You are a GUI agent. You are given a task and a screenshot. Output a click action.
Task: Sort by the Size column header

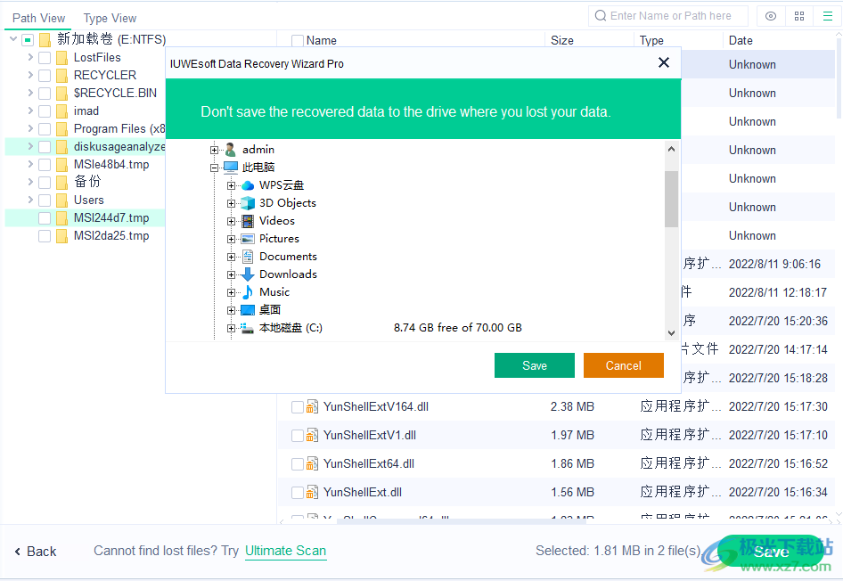(561, 40)
